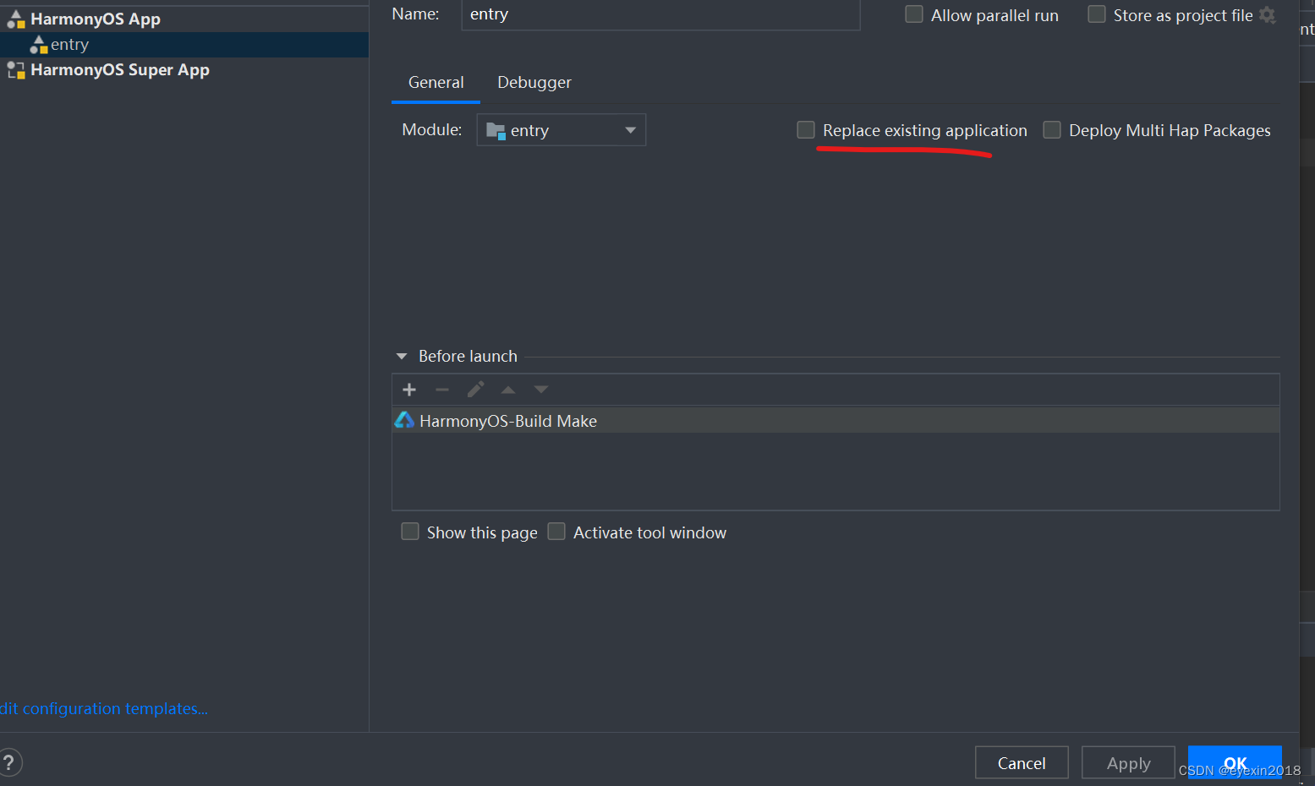Image resolution: width=1315 pixels, height=786 pixels.
Task: Select the entry configuration in the tree
Action: [x=184, y=45]
